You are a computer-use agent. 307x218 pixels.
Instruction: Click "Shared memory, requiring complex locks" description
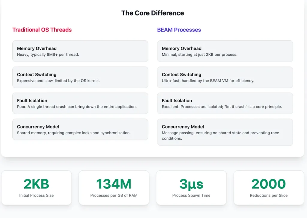74,133
